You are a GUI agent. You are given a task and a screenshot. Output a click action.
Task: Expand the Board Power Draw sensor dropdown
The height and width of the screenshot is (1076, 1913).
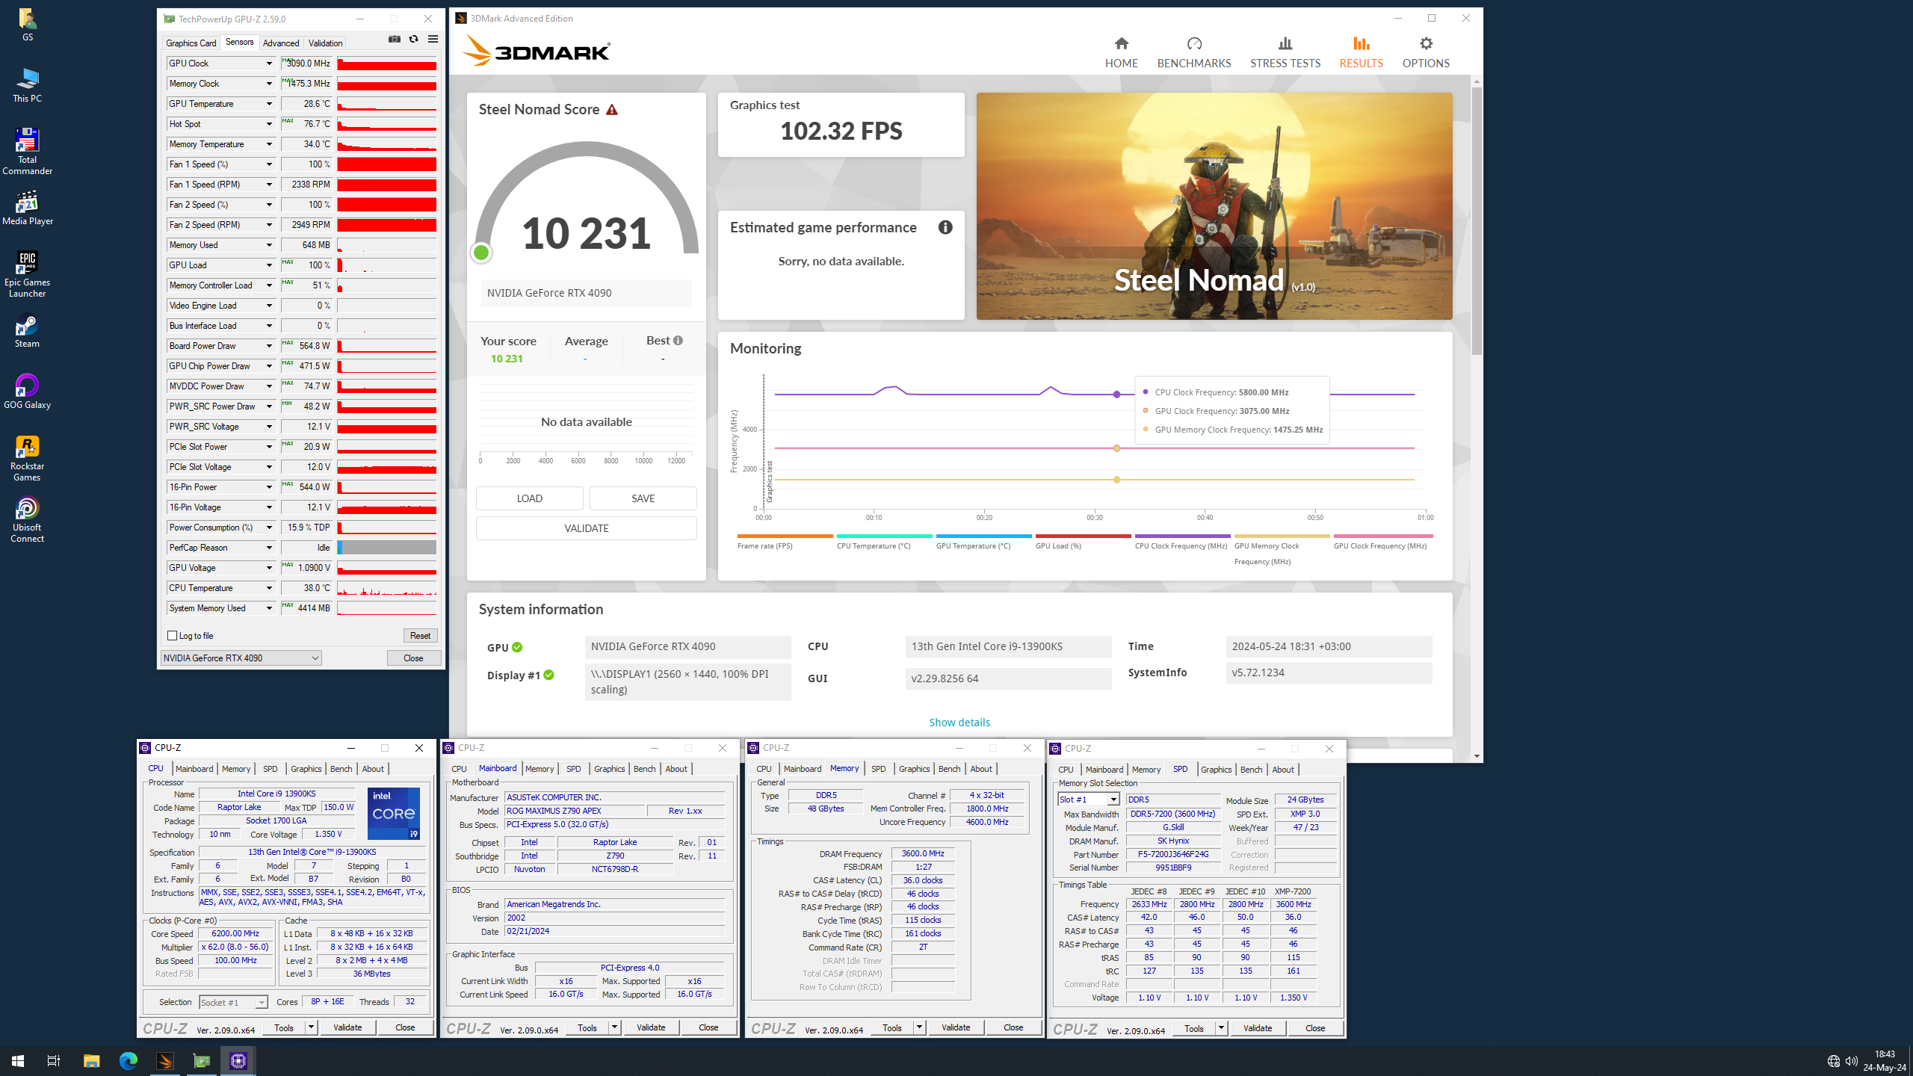tap(269, 346)
